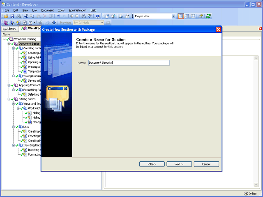Viewport: 263px width, 197px height.
Task: Open the View menu
Action: [25, 10]
